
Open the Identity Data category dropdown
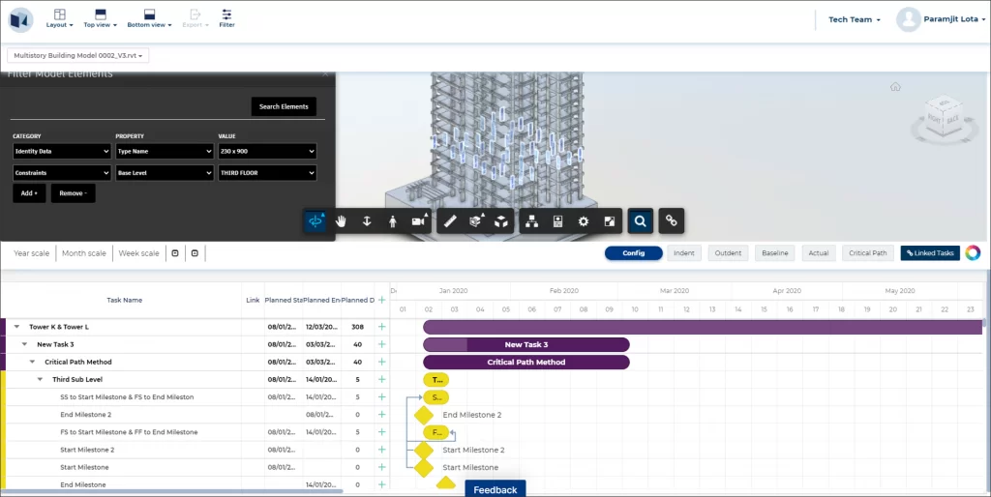(x=62, y=152)
